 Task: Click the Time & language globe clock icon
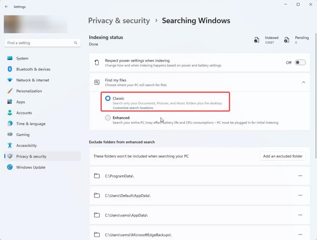tap(10, 124)
